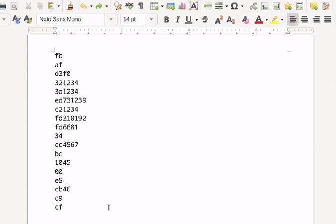Viewport: 336px width, 224px height.
Task: Open the highlighting color palette dropdown
Action: click(282, 20)
